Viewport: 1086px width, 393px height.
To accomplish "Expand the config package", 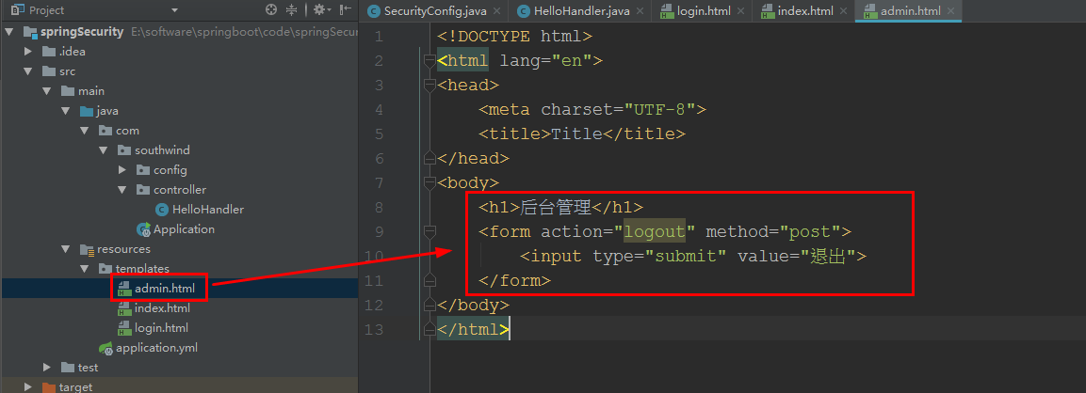I will (x=122, y=169).
